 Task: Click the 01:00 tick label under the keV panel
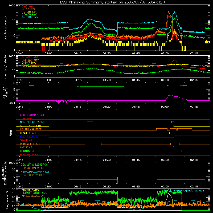[x=49, y=54]
